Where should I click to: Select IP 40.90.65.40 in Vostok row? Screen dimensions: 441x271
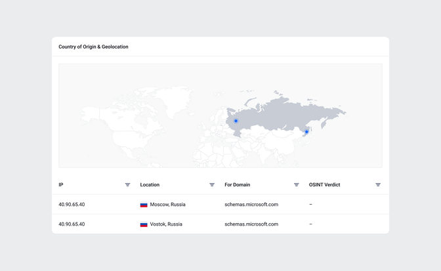[x=72, y=224]
